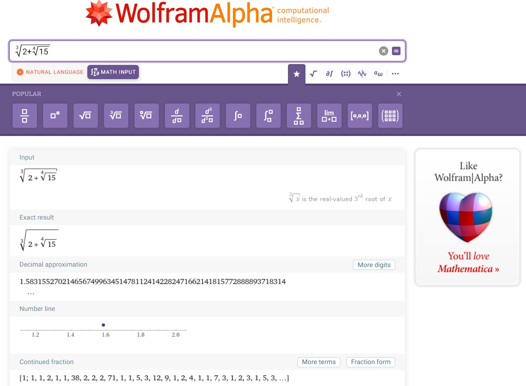
Task: Open the You'll love Mathematica link
Action: [468, 262]
